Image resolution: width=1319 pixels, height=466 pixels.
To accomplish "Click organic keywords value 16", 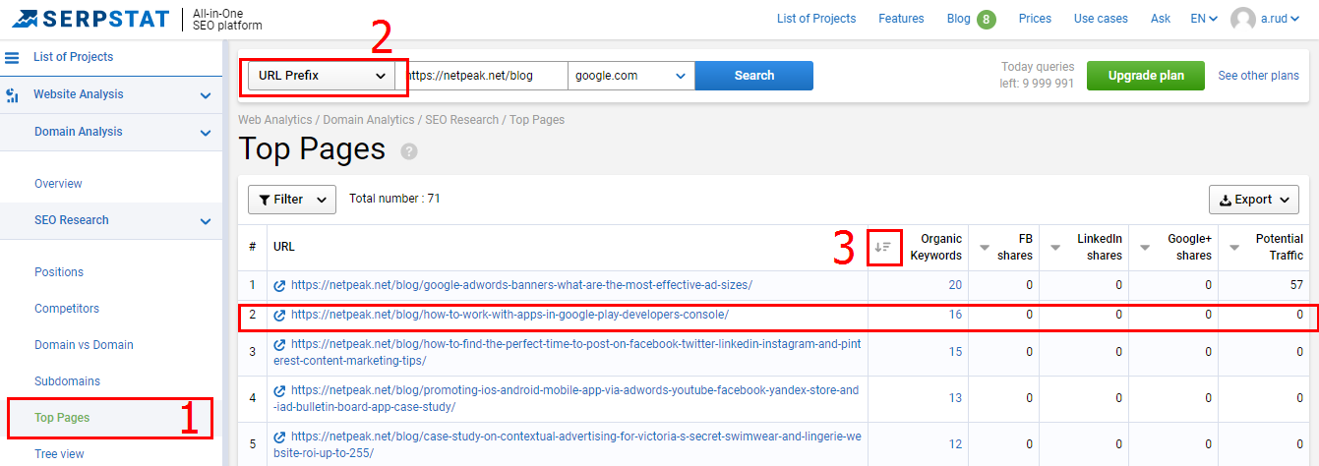I will click(955, 316).
